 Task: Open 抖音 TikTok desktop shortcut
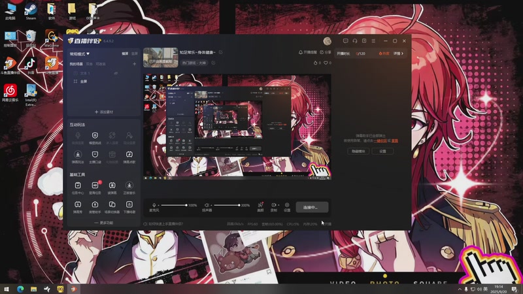click(31, 65)
